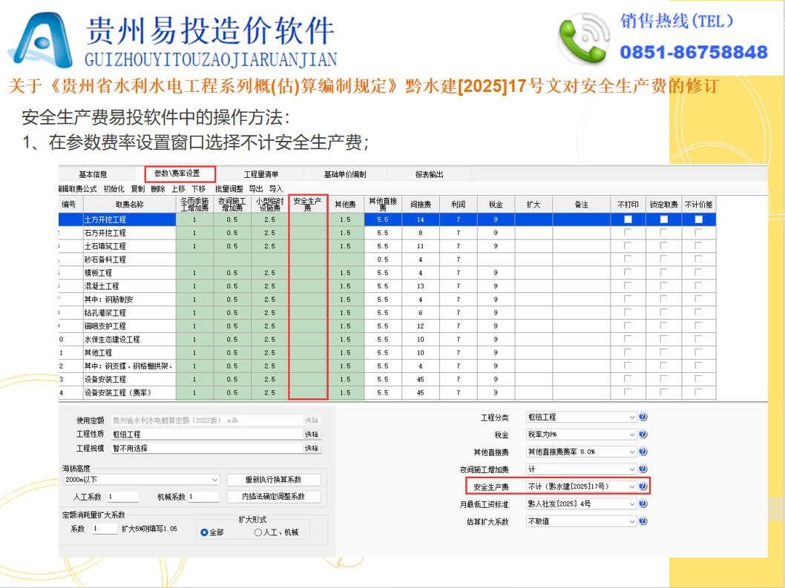Click help icon next to 工程分类 dropdown
The width and height of the screenshot is (785, 588).
pos(643,417)
